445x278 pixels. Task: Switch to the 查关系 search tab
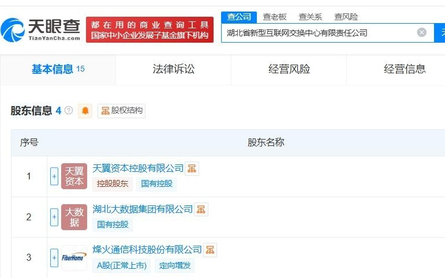pyautogui.click(x=310, y=17)
